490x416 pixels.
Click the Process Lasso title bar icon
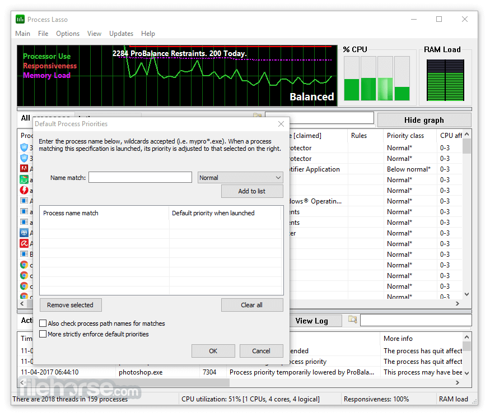pos(20,20)
